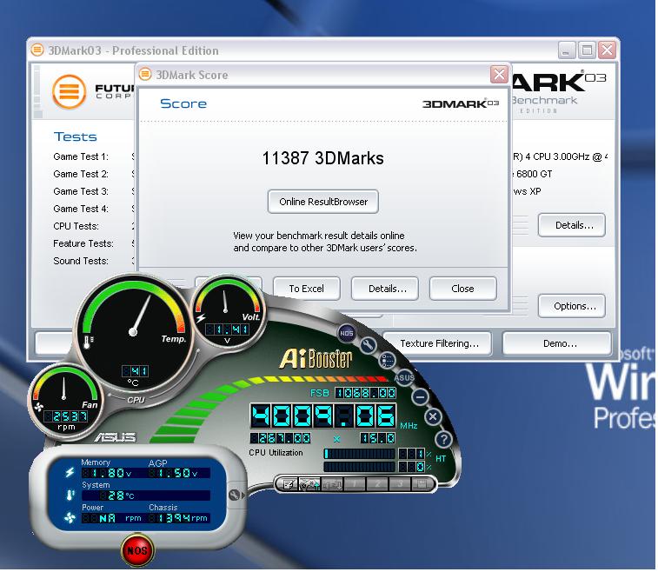
Task: Click the Fan rpm gauge dial
Action: tap(65, 402)
